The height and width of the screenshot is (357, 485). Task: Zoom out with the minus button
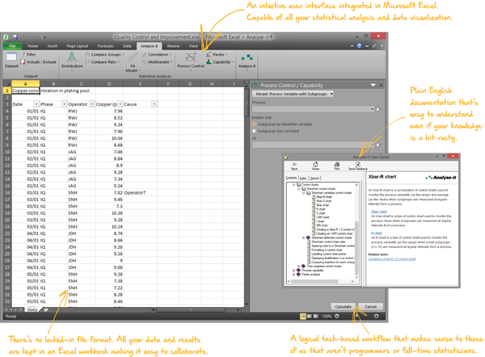point(337,316)
